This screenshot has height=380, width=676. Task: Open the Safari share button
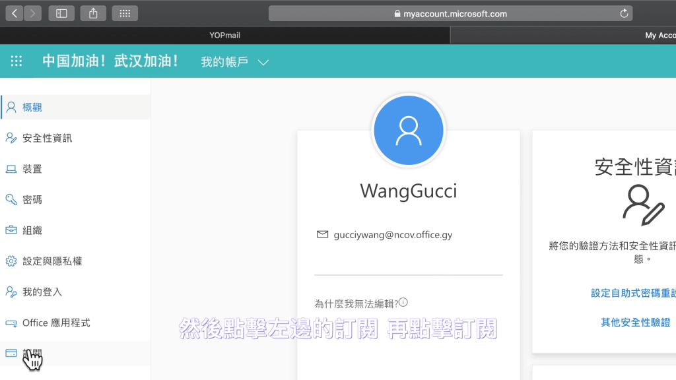pyautogui.click(x=93, y=13)
